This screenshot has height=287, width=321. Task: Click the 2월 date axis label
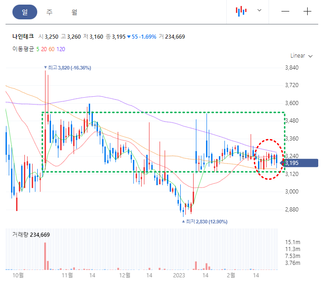231,275
